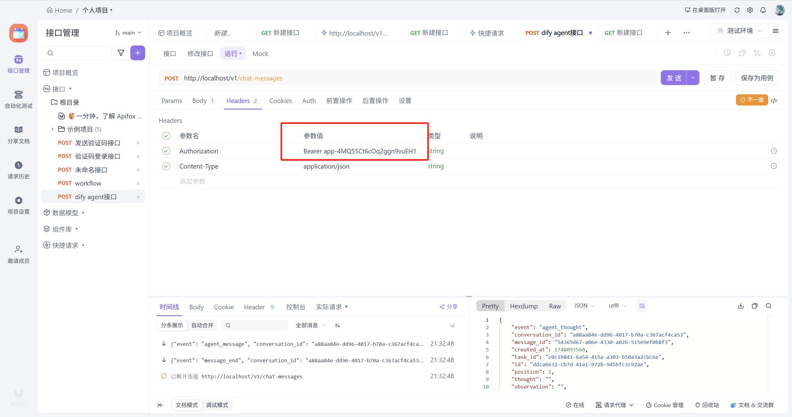Open the 实际请求 response tab
792x417 pixels.
pos(329,307)
